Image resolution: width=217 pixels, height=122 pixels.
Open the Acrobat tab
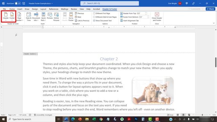[96, 9]
